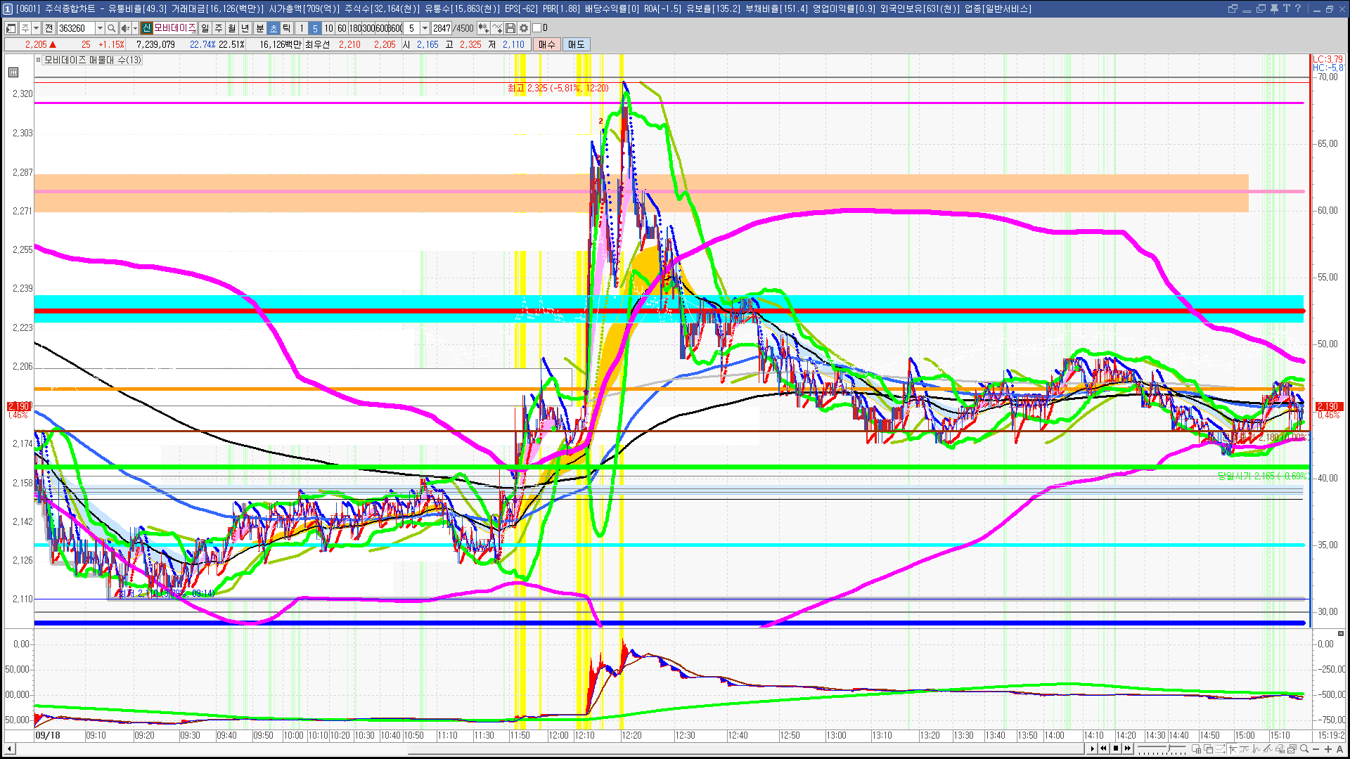Select the 틱 (tick) period toggle
1350x759 pixels.
287,28
